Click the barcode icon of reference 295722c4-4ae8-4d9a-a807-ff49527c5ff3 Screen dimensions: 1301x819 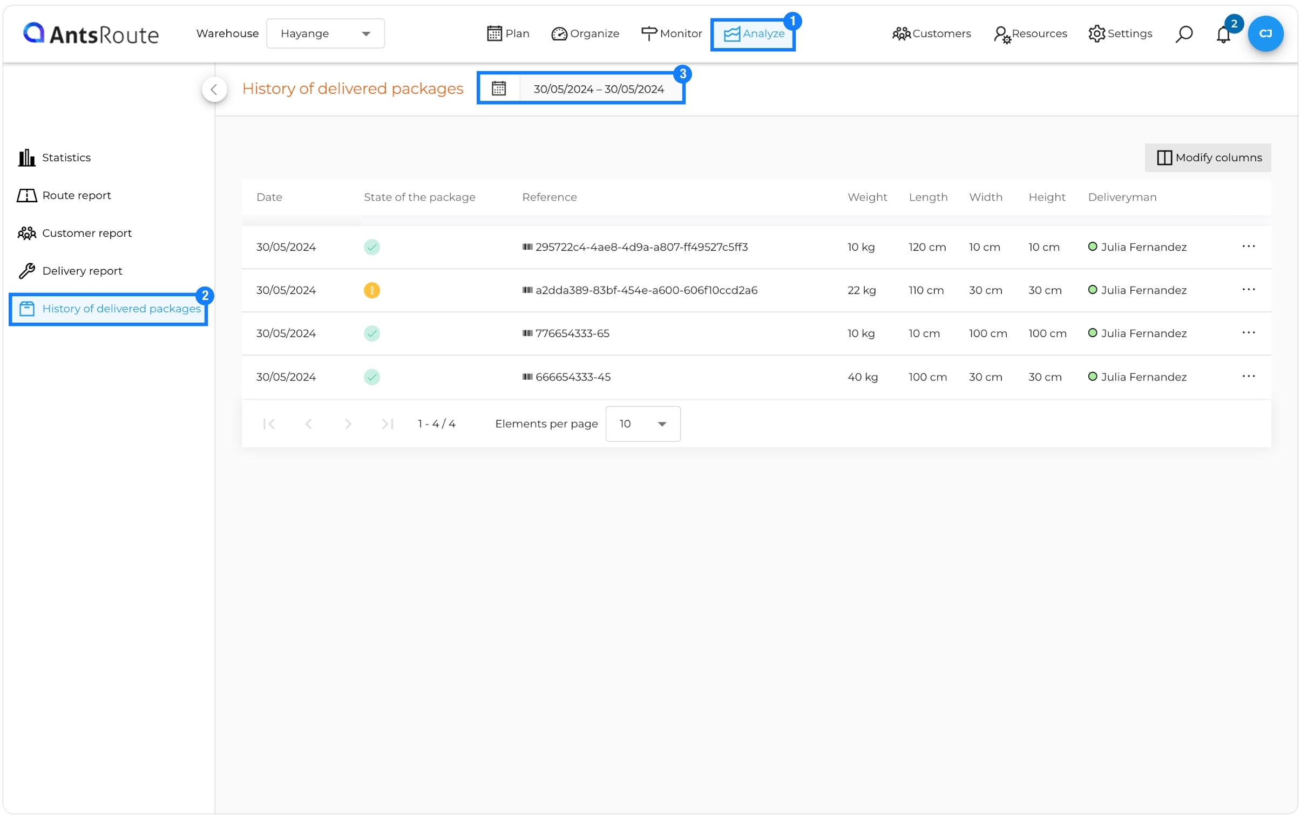[x=527, y=247]
